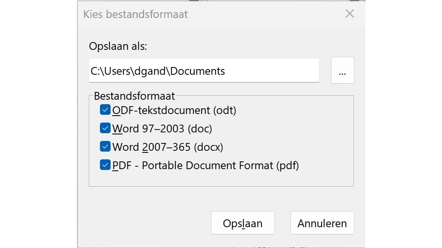
Task: Click the 'ODF-tekstdocument (odt)' label text
Action: click(174, 110)
